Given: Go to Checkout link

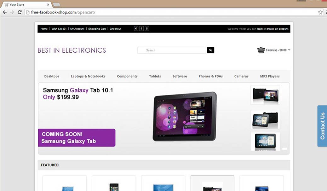Looking at the screenshot, I should click(115, 29).
